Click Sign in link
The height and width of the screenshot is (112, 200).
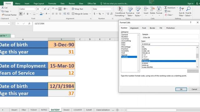(x=190, y=3)
